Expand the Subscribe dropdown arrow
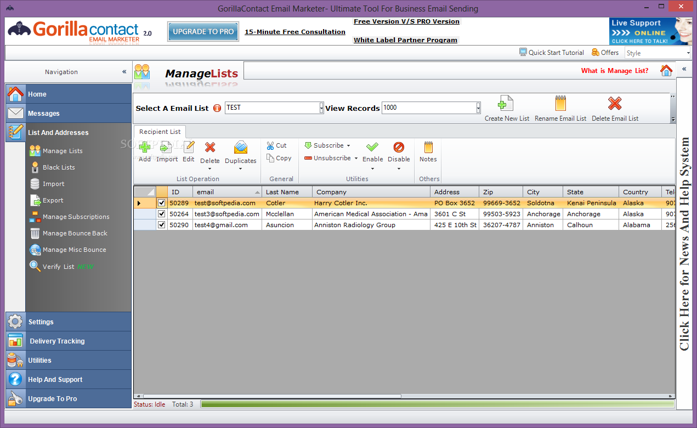 coord(348,146)
